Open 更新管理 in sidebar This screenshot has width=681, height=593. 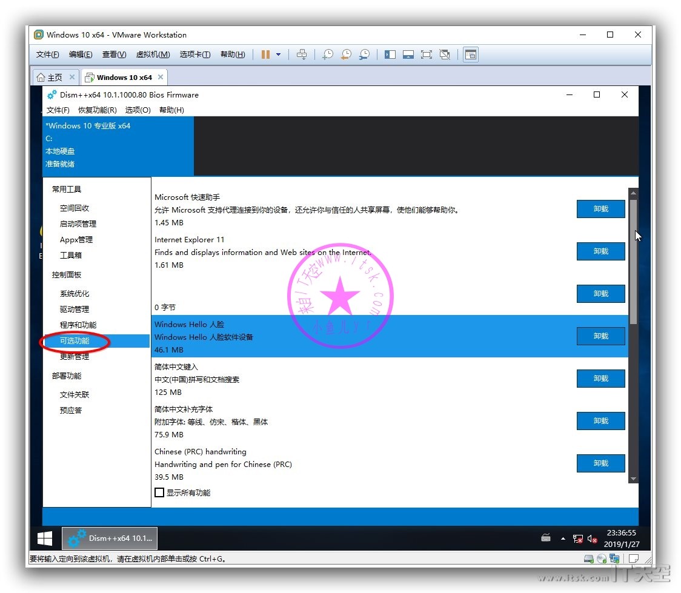tap(75, 356)
